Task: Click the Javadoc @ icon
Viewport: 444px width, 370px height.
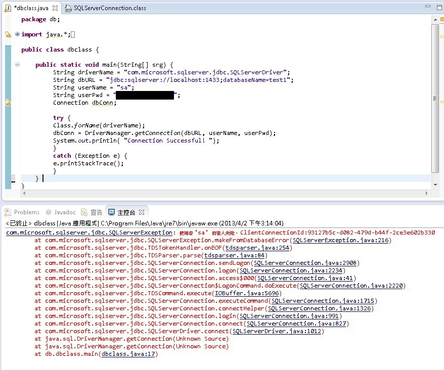Action: click(x=49, y=212)
